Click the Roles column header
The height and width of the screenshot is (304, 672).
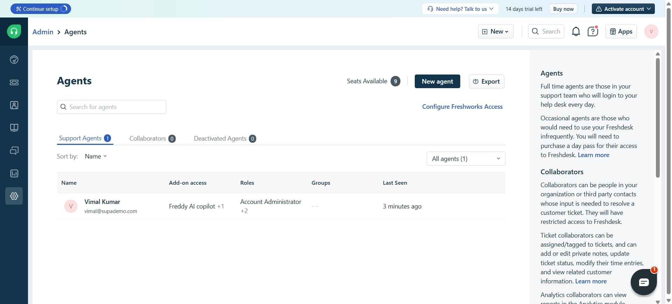click(x=247, y=183)
